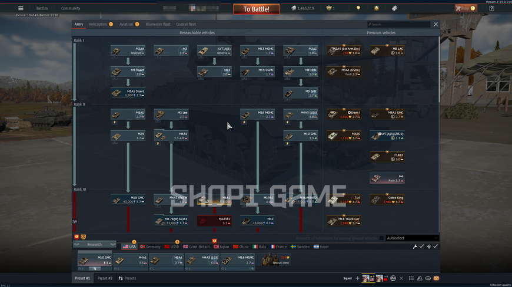Select the M4A3E2 locked vehicle card

pyautogui.click(x=215, y=221)
